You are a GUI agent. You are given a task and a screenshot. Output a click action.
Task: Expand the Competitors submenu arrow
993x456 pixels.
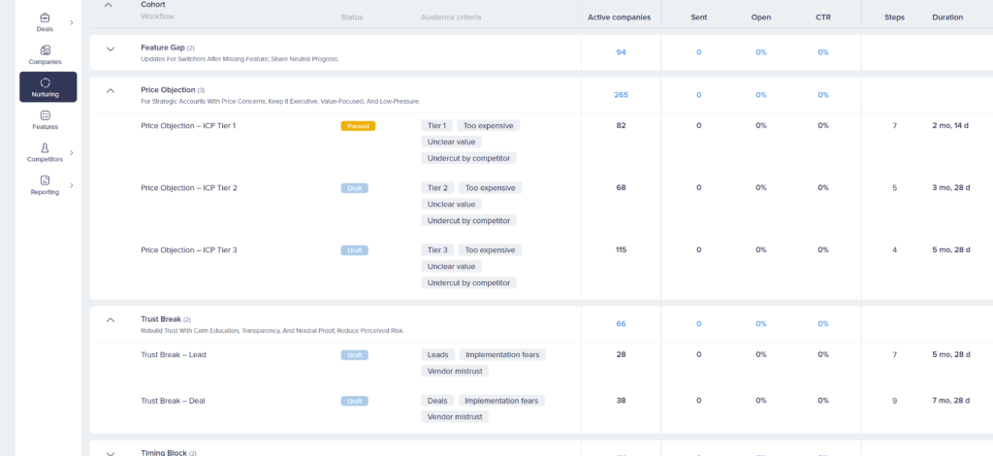click(x=72, y=152)
